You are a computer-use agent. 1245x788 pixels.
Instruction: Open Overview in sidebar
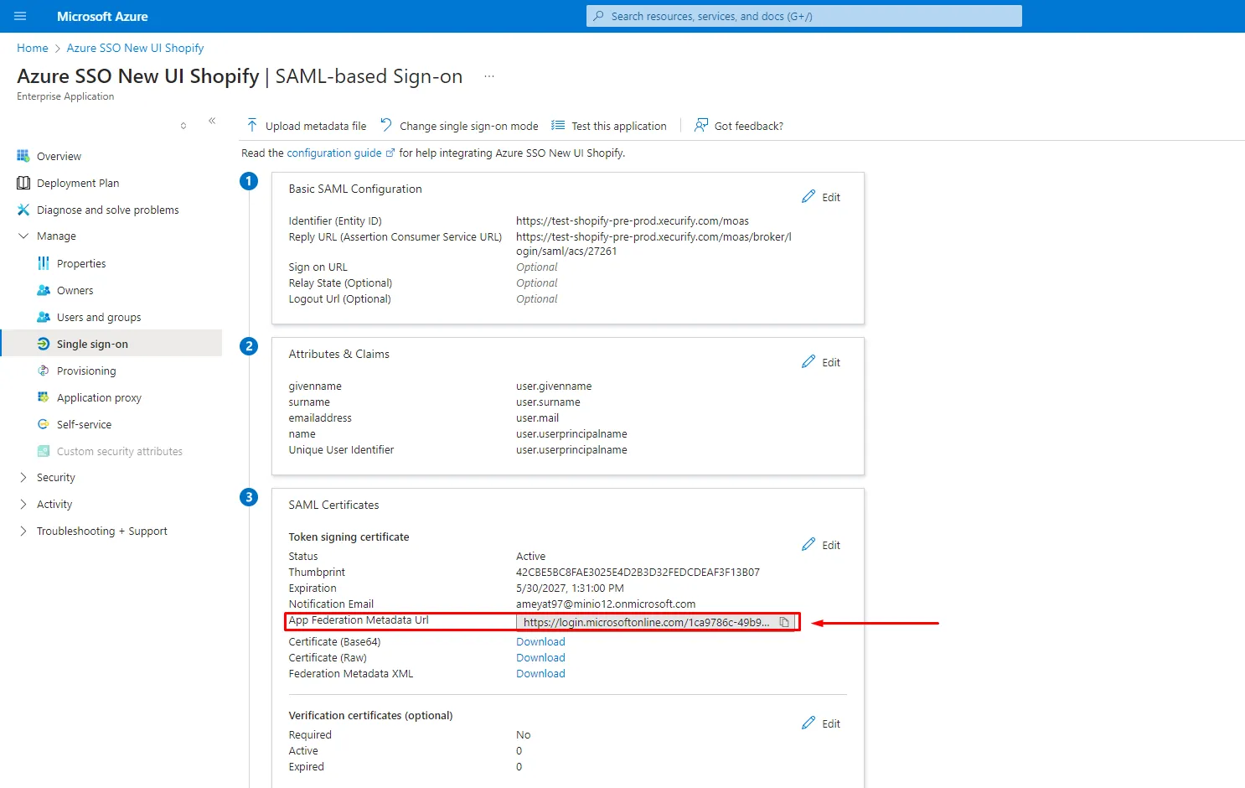(x=59, y=156)
